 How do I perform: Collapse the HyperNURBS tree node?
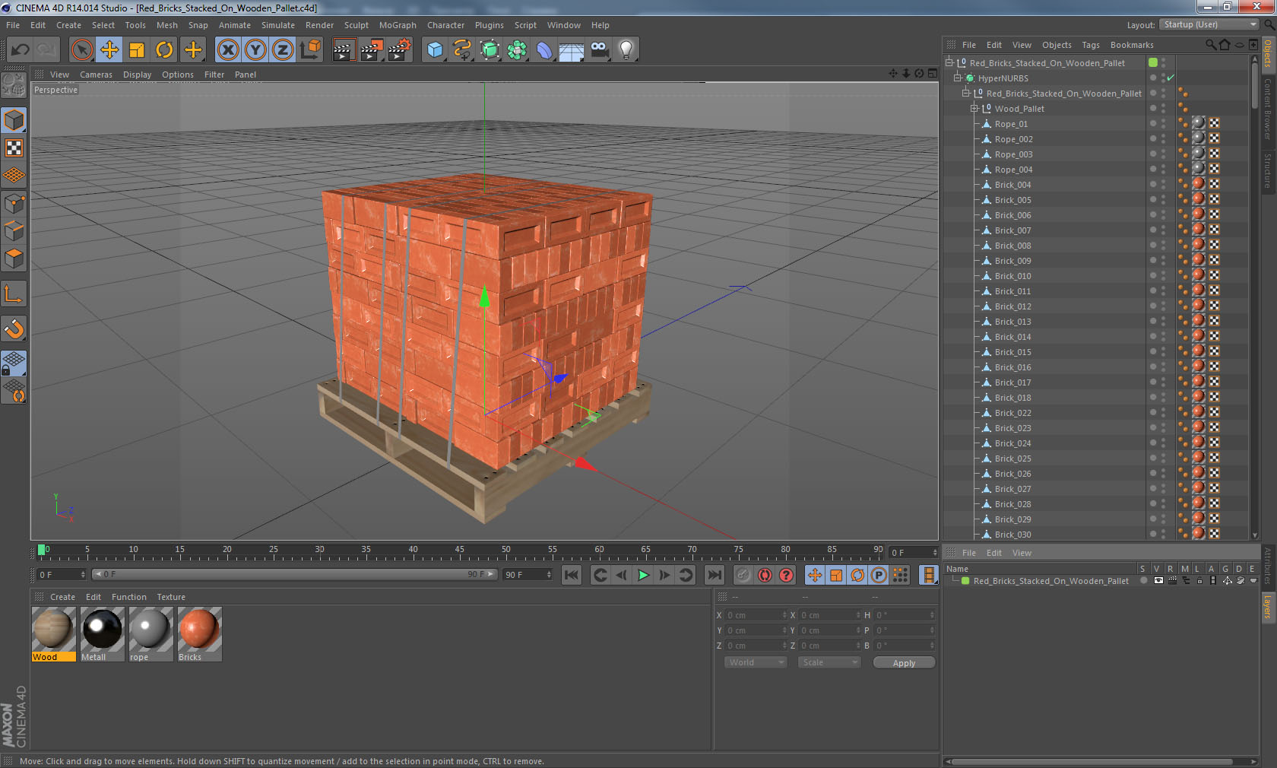coord(958,78)
